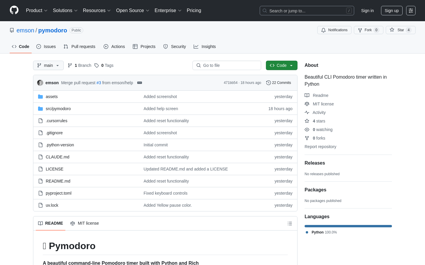Expand the Resources menu

[x=97, y=11]
